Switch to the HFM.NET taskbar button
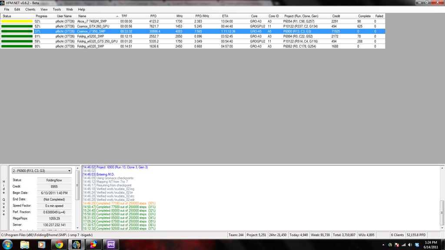Screen dimensions: 445x250 (x=76, y=245)
